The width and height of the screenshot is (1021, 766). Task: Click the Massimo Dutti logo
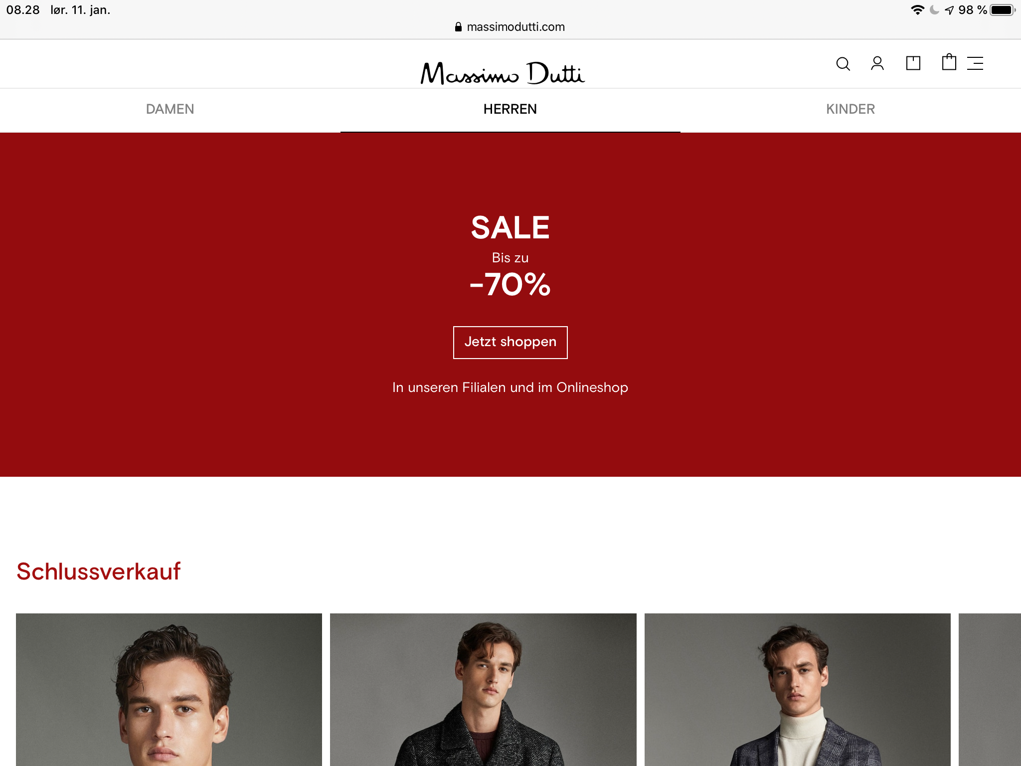tap(503, 73)
